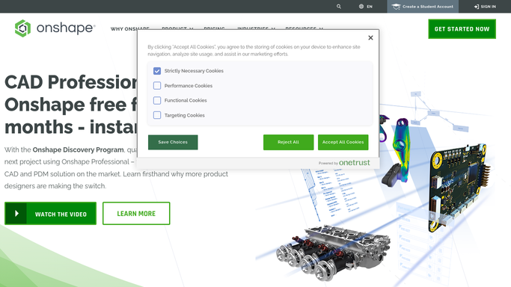
Task: Expand the Product menu dropdown
Action: (177, 28)
